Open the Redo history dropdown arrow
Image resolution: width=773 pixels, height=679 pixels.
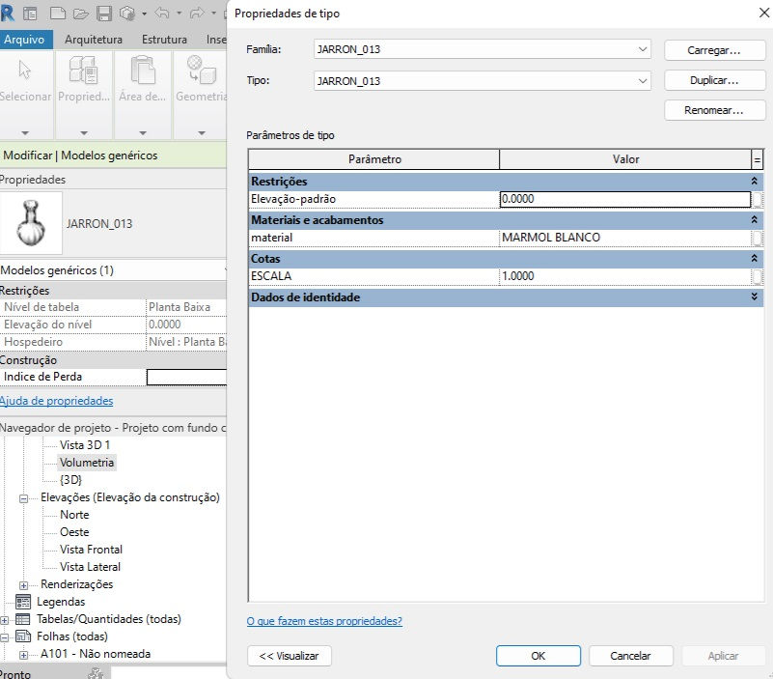[x=213, y=14]
